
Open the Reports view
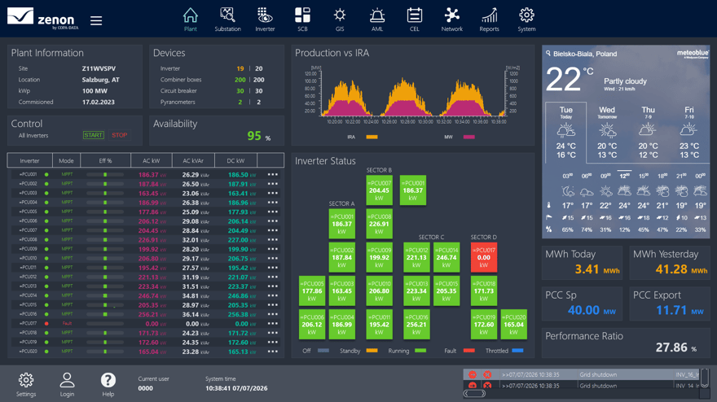click(x=490, y=20)
